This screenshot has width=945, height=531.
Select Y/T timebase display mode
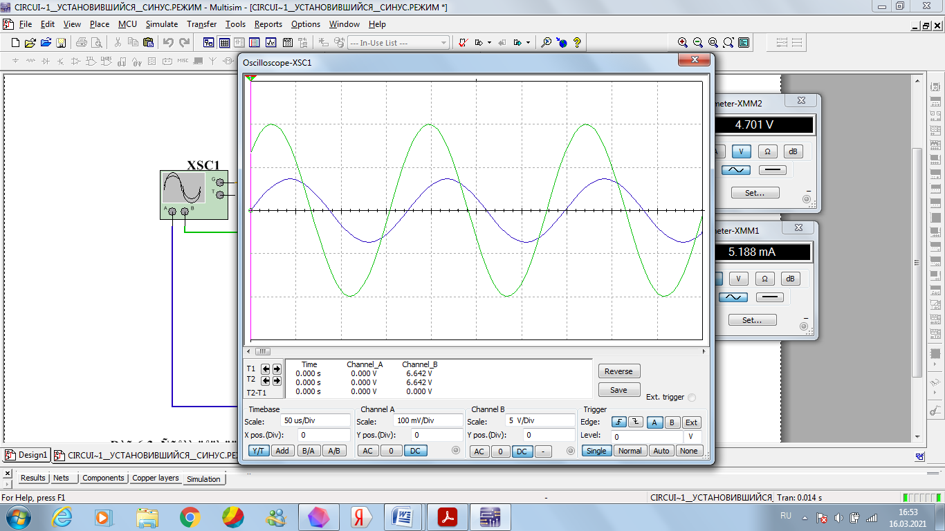(x=257, y=451)
